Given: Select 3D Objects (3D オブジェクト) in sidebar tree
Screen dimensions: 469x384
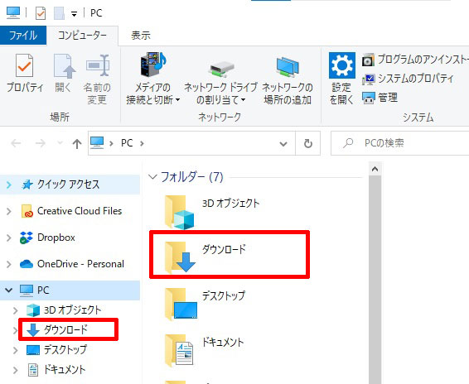Looking at the screenshot, I should [73, 310].
